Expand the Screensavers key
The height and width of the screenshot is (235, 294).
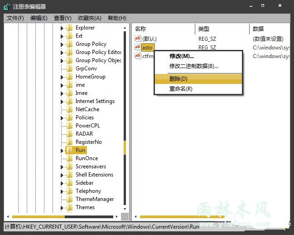pyautogui.click(x=62, y=167)
